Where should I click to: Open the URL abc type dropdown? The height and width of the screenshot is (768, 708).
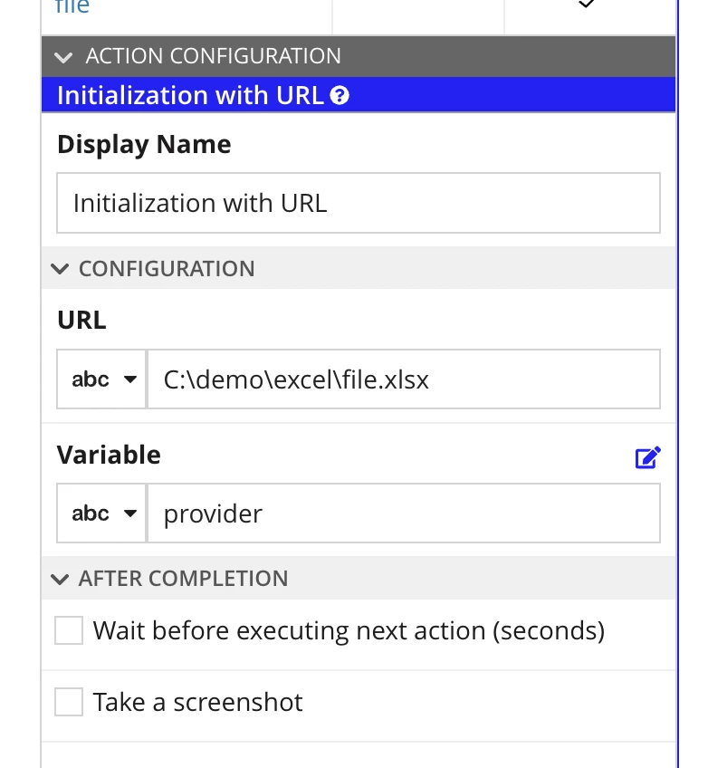[101, 379]
